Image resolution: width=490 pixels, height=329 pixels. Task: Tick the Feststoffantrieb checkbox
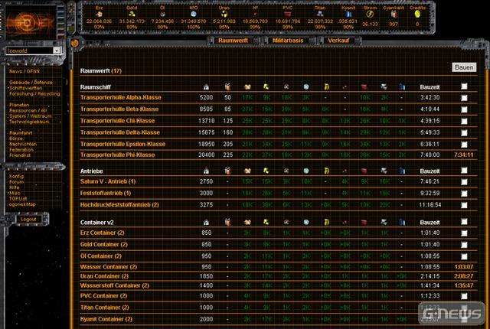[x=465, y=194]
